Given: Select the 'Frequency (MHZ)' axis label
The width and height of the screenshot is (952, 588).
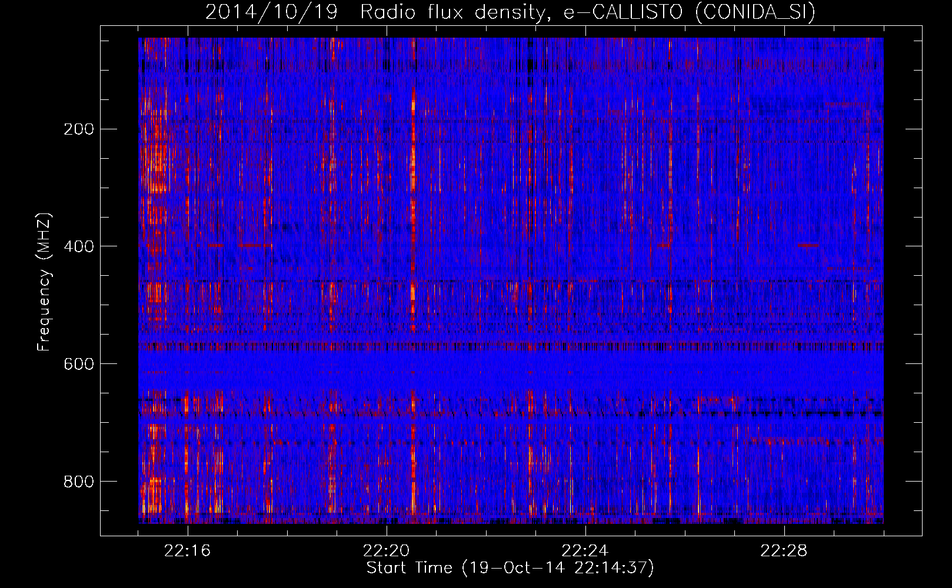Looking at the screenshot, I should pos(44,282).
